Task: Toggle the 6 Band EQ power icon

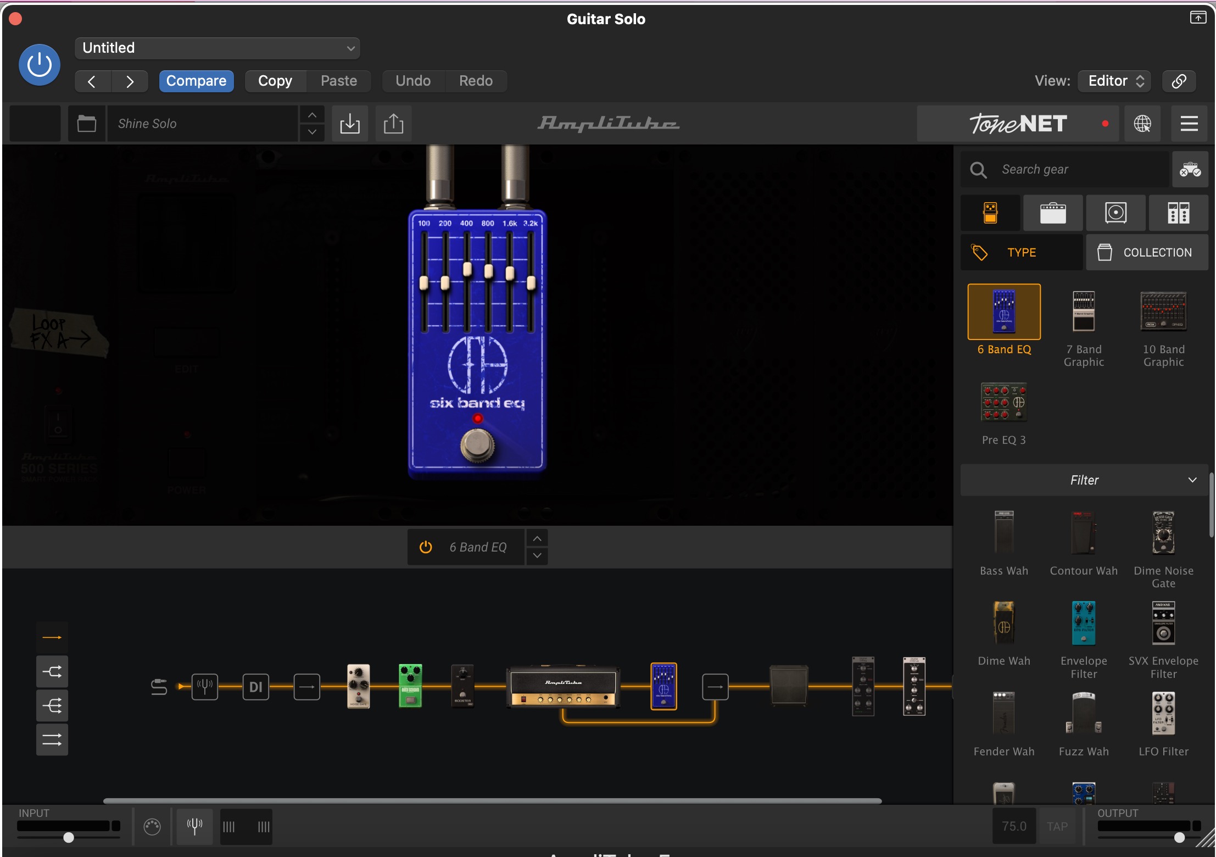Action: [426, 547]
